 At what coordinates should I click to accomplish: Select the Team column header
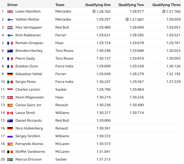tap(60, 5)
